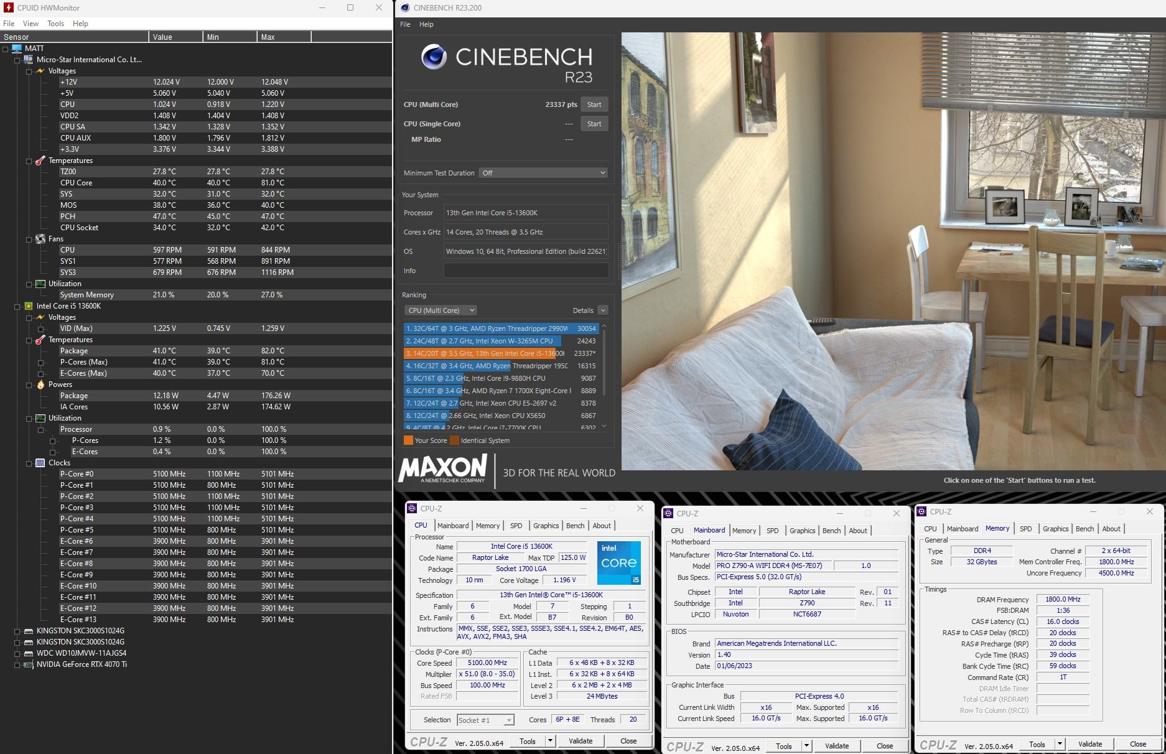Click the CPU Utilization graph icon under i5 13600K

[40, 418]
